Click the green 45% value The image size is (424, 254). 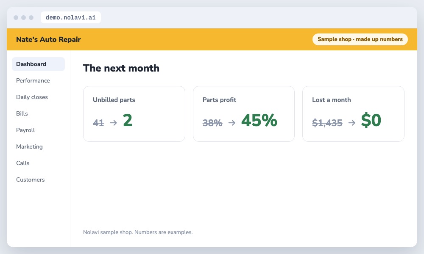click(x=259, y=120)
